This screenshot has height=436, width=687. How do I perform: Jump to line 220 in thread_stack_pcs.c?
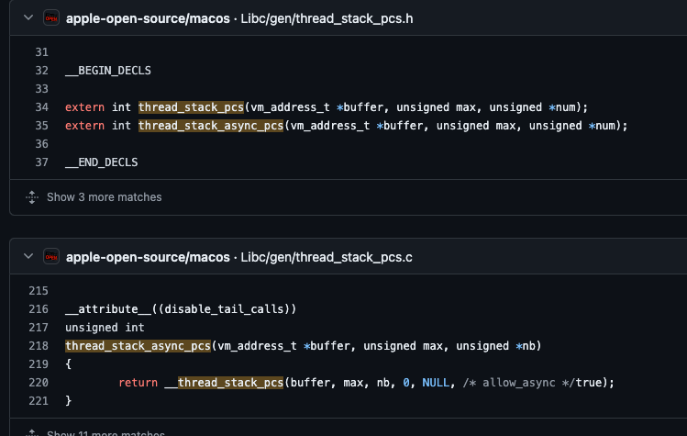39,383
